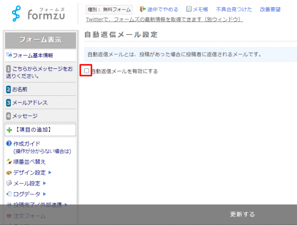Click the メール設定 envelope icon
The width and height of the screenshot is (297, 225).
9,183
